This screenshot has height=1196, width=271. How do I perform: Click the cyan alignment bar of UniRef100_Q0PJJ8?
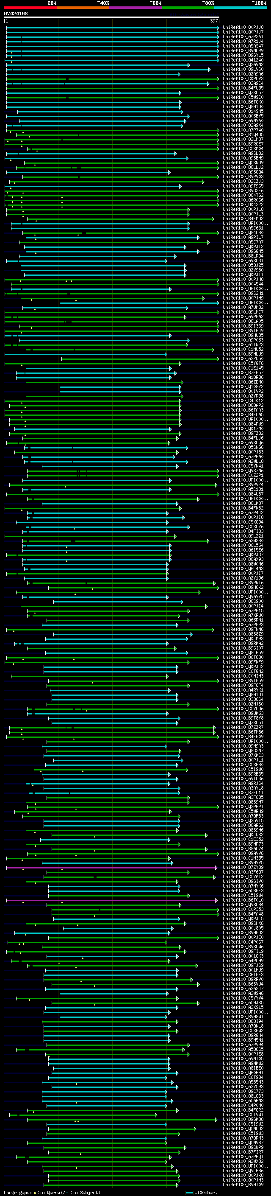coord(113,28)
